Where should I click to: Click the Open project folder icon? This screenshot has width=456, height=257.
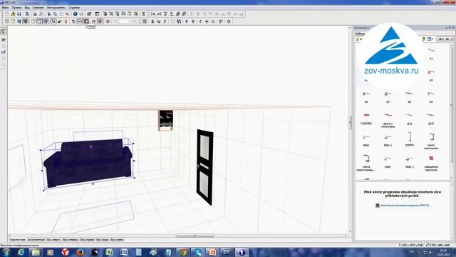click(x=13, y=14)
